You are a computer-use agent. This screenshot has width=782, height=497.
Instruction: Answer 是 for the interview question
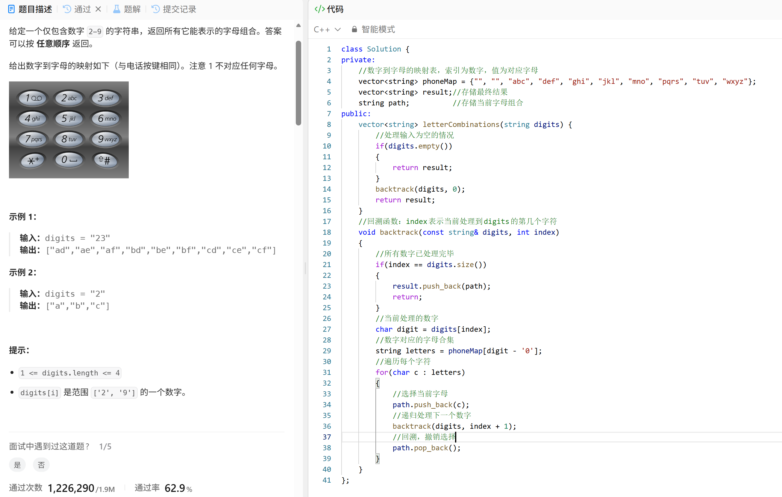pos(17,465)
